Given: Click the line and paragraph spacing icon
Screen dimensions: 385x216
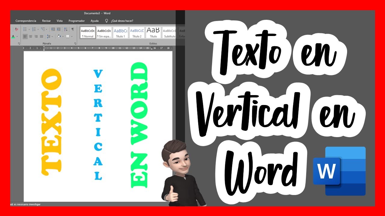Looking at the screenshot, I should (x=48, y=37).
